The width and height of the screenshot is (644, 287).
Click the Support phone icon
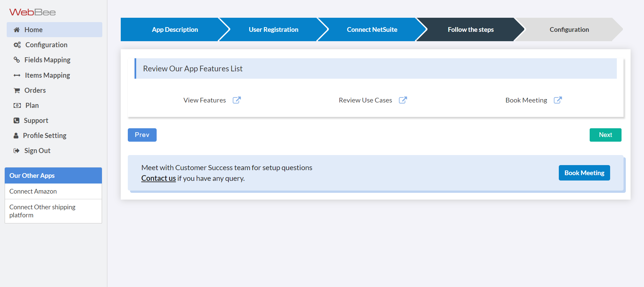16,121
